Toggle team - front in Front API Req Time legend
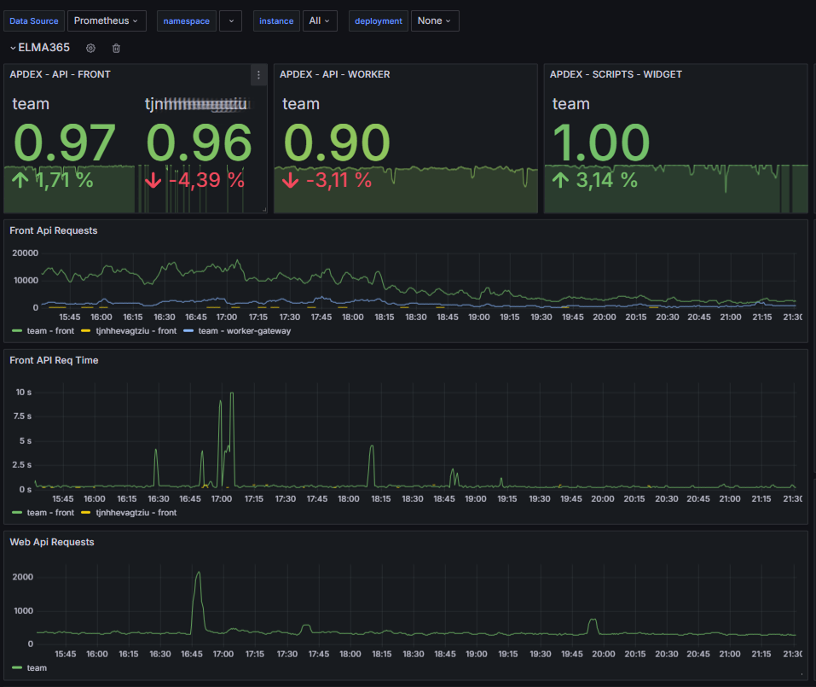The height and width of the screenshot is (687, 816). (50, 513)
